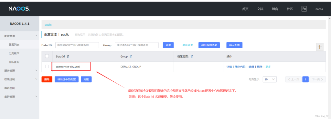Open 监听查询 in the sidebar
This screenshot has height=119, width=331.
click(x=14, y=62)
